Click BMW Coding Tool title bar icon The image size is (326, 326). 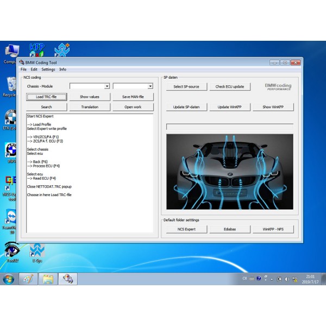(x=22, y=62)
